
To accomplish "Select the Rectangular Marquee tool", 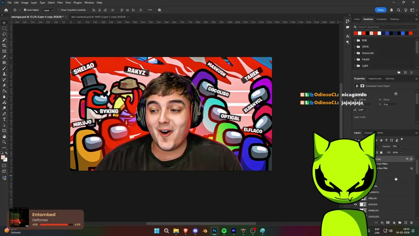I will 4,29.
